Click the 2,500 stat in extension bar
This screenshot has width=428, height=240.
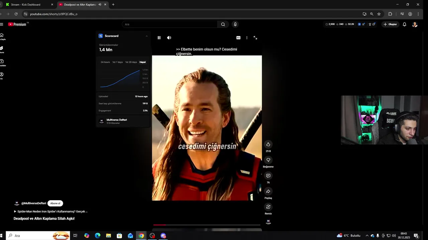coord(330,24)
